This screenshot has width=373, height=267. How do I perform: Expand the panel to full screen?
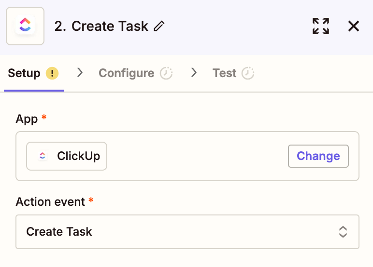pos(320,26)
